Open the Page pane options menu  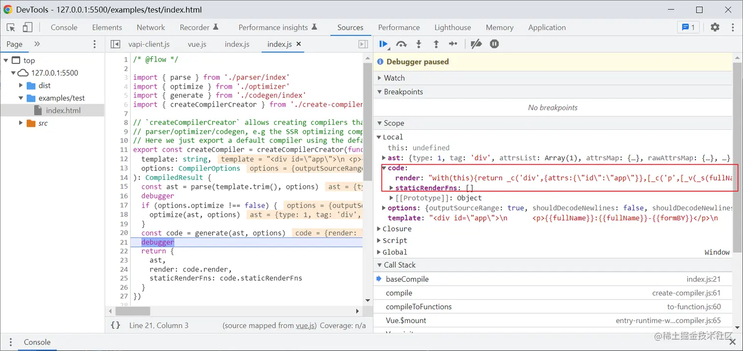95,44
